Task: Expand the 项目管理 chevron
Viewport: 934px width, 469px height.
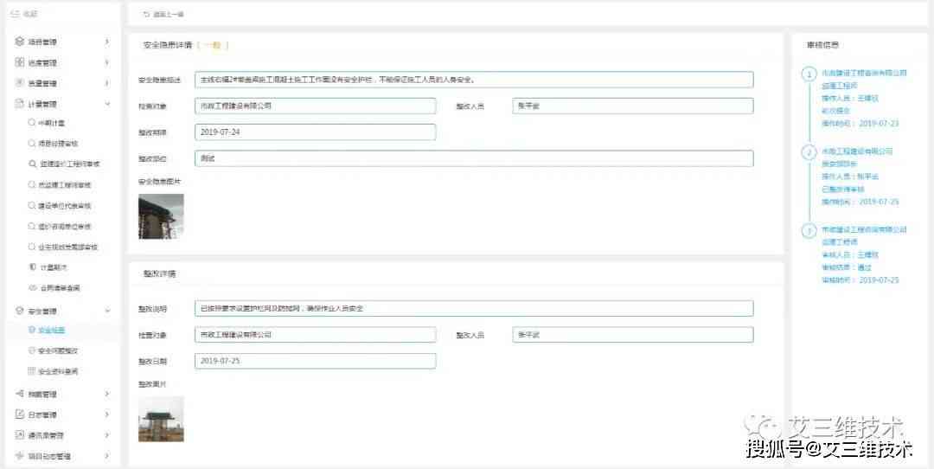Action: [107, 42]
